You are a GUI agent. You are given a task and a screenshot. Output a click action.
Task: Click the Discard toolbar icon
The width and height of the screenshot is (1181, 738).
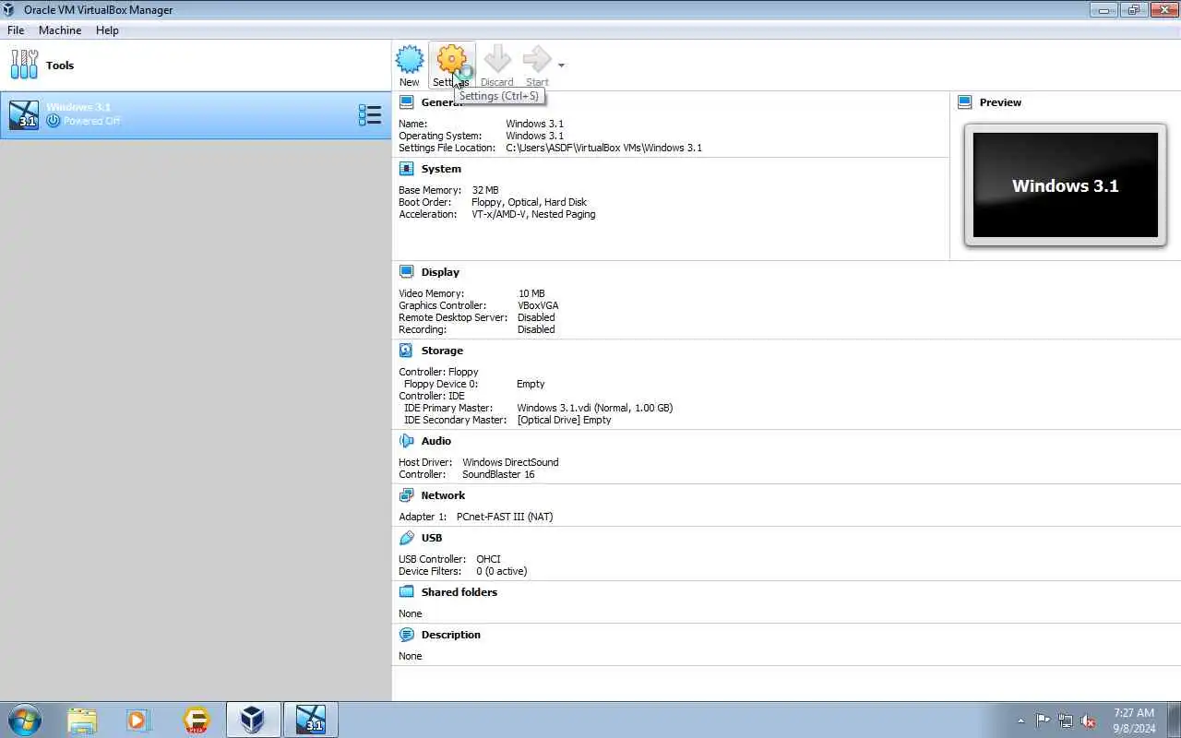coord(497,60)
